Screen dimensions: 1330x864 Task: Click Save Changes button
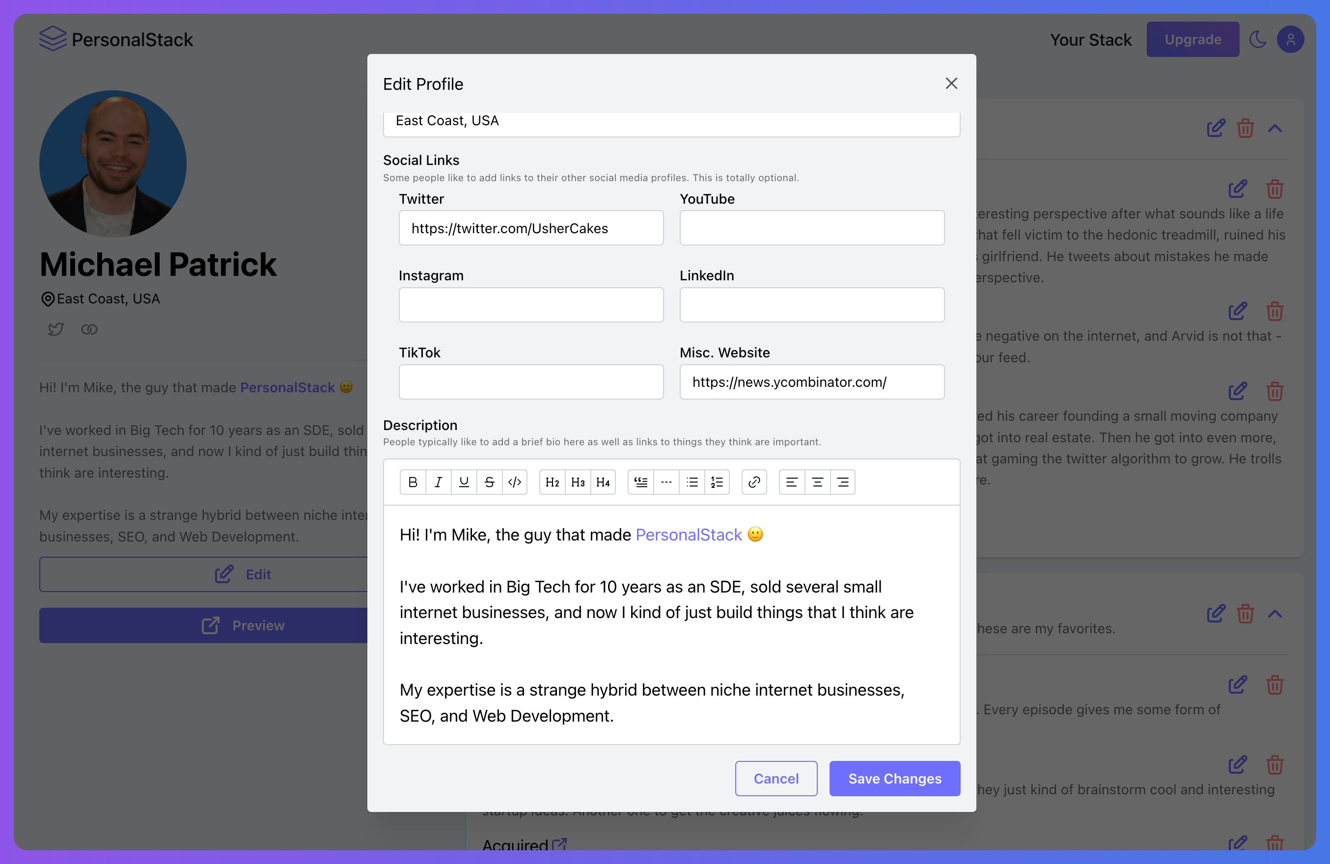click(895, 779)
